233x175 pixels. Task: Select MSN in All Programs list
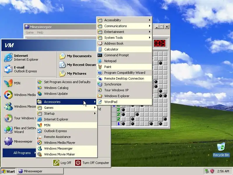point(67,125)
